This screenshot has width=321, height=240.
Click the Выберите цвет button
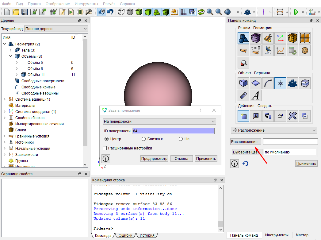pos(247,152)
